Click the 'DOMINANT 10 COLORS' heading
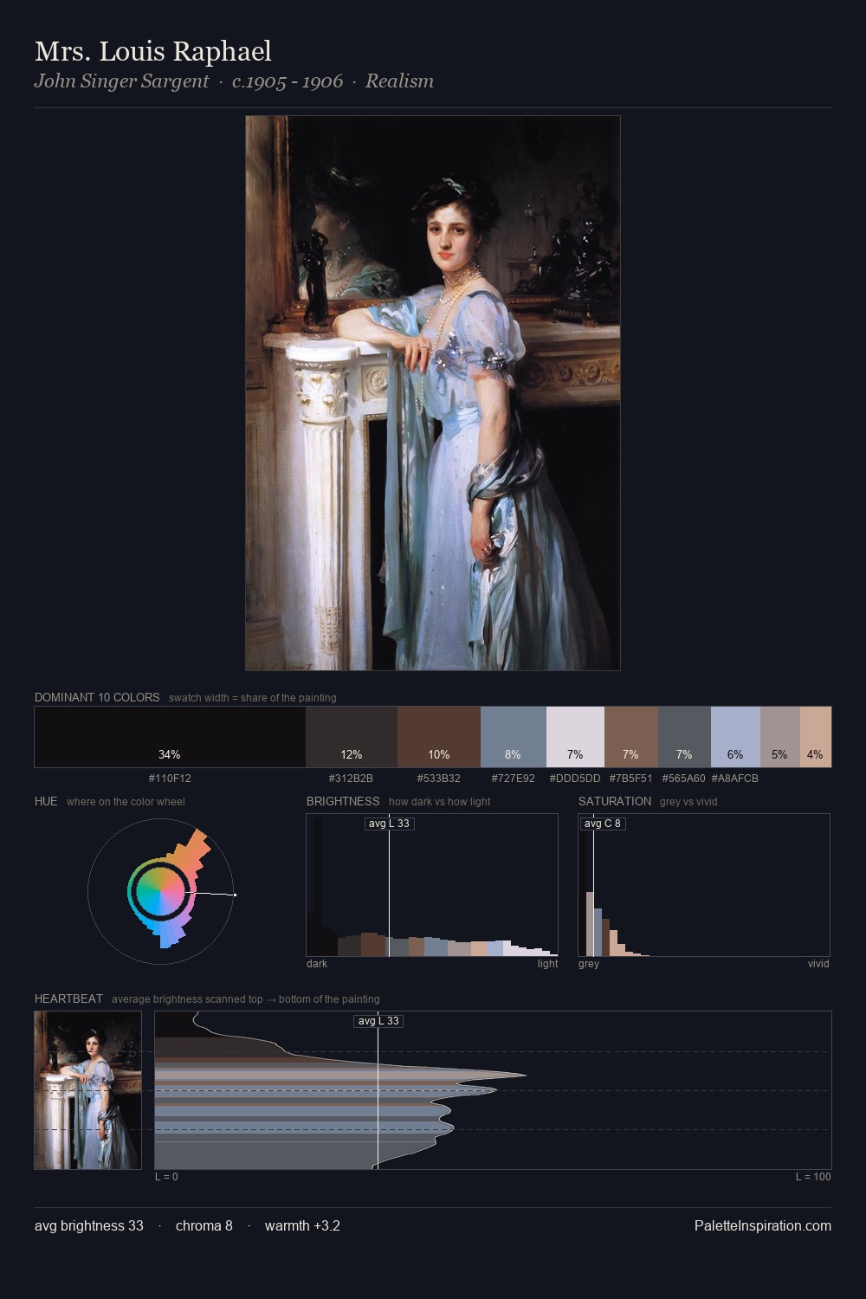 97,697
